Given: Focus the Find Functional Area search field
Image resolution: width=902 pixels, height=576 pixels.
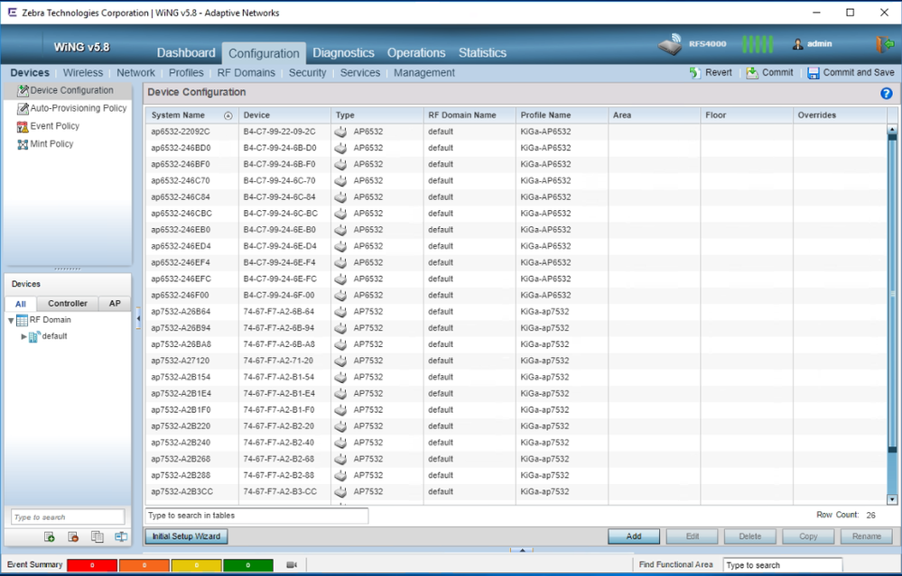Looking at the screenshot, I should (x=782, y=565).
